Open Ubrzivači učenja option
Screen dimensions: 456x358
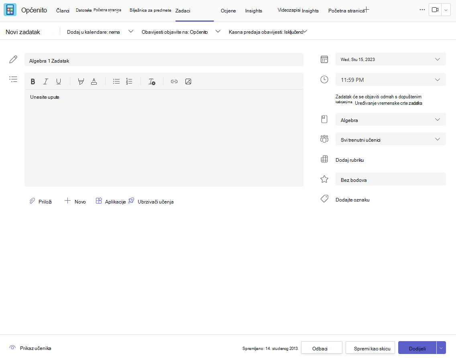(x=151, y=201)
